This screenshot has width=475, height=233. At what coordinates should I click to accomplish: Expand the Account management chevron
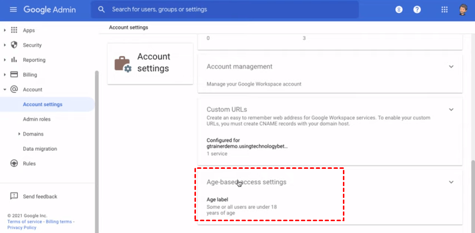pyautogui.click(x=451, y=67)
